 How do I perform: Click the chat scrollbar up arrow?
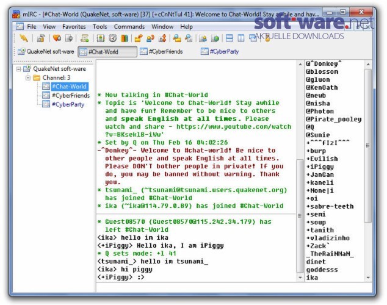(300, 64)
